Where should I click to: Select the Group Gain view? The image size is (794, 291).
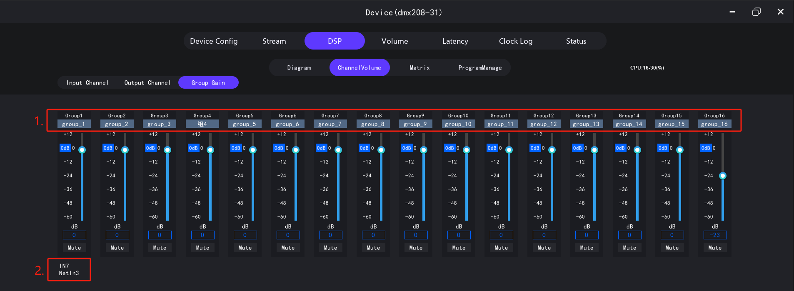click(x=208, y=83)
